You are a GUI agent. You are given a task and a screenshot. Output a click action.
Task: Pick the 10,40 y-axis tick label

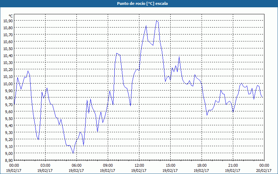(8, 56)
